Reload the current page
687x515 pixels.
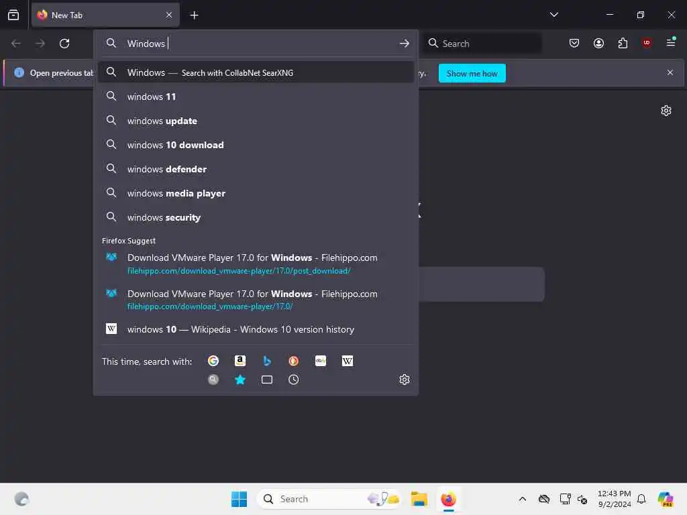(64, 44)
